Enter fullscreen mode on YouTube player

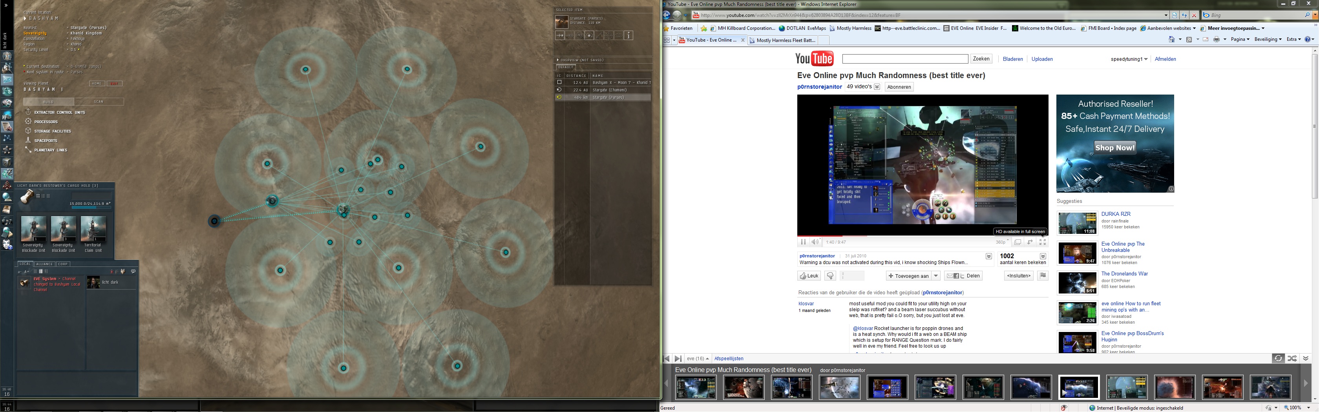pyautogui.click(x=1043, y=242)
